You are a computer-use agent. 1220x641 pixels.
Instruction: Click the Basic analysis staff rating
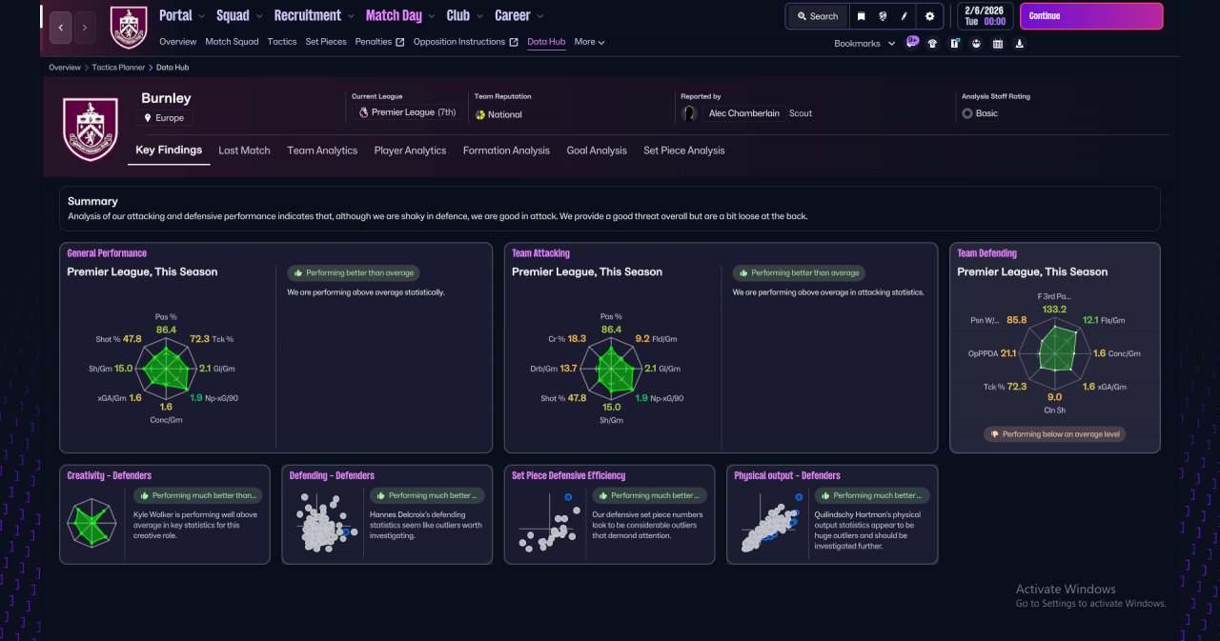point(980,113)
